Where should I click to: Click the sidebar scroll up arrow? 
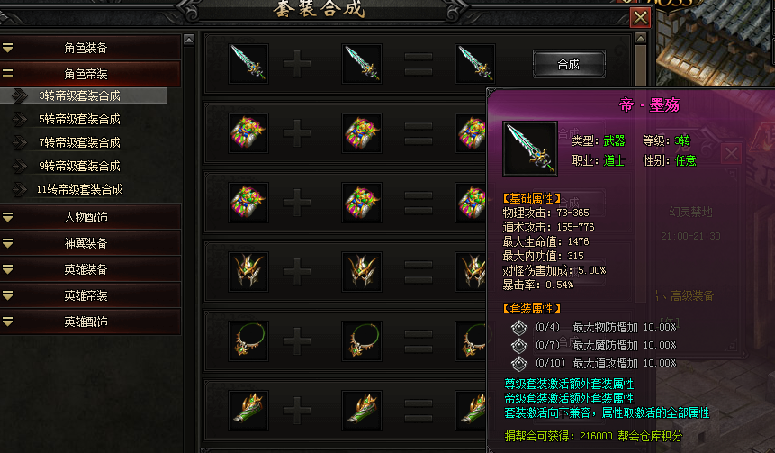click(189, 40)
